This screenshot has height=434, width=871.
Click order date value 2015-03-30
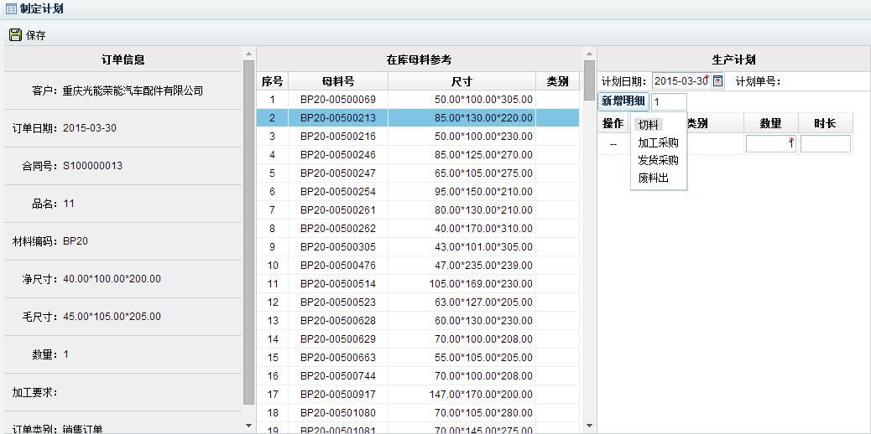click(x=90, y=128)
